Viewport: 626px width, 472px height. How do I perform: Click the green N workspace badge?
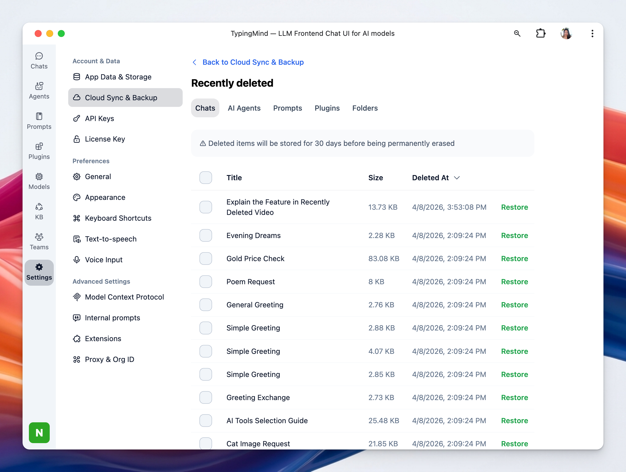(39, 432)
